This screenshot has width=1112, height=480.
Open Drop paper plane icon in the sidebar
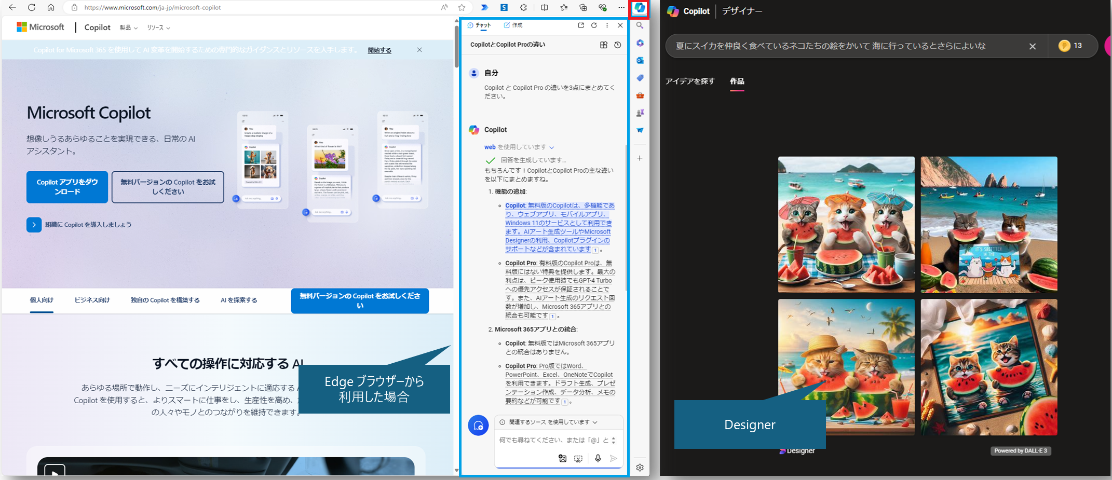click(640, 130)
